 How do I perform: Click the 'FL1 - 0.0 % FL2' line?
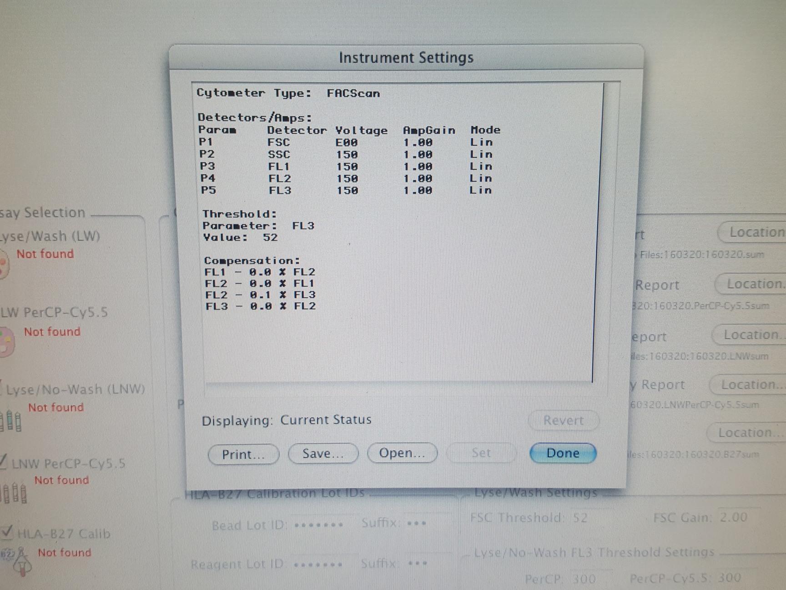point(260,272)
